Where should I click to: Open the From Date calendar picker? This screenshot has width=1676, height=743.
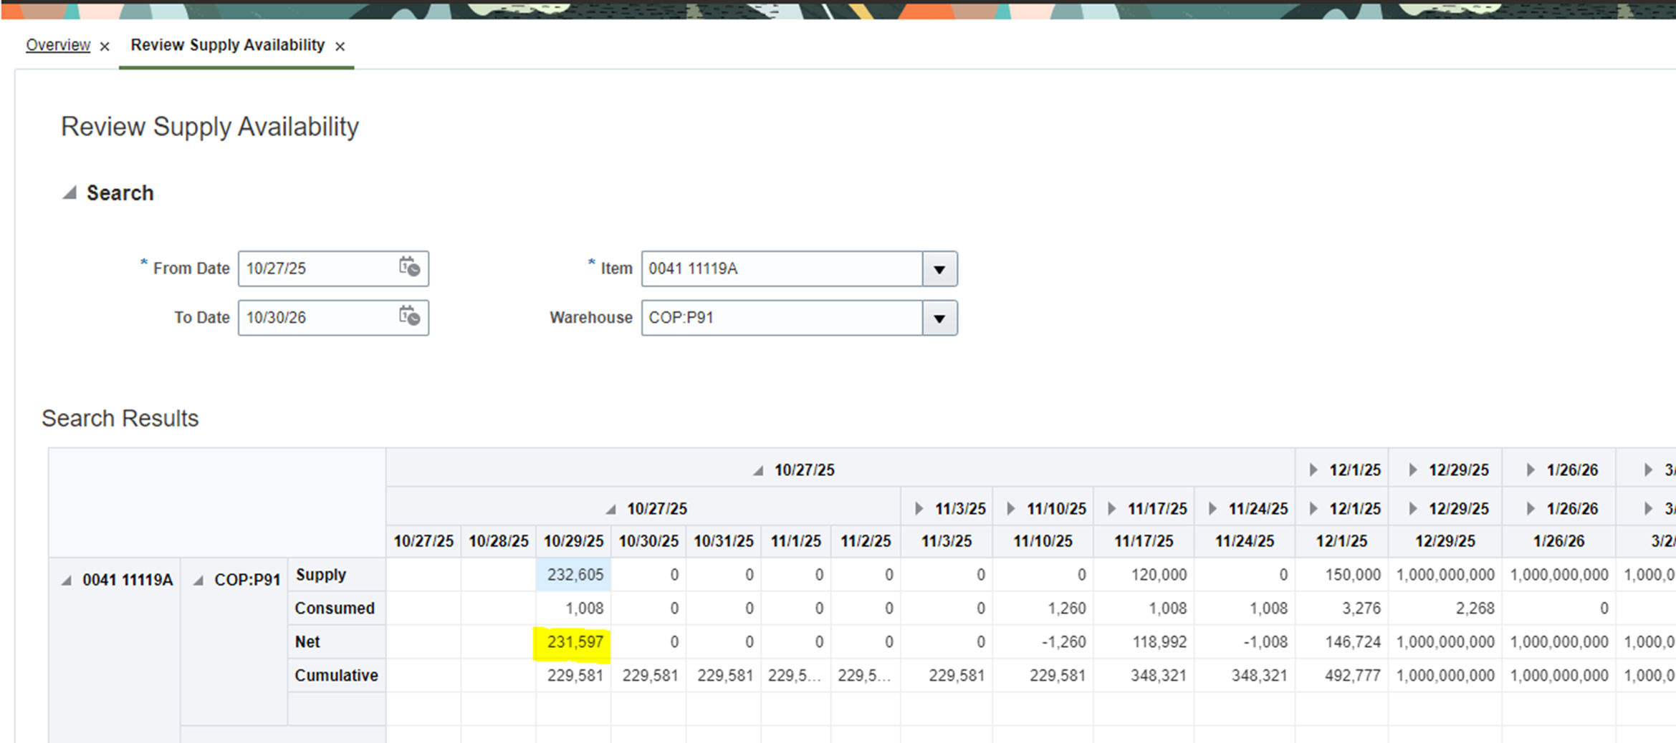point(409,268)
